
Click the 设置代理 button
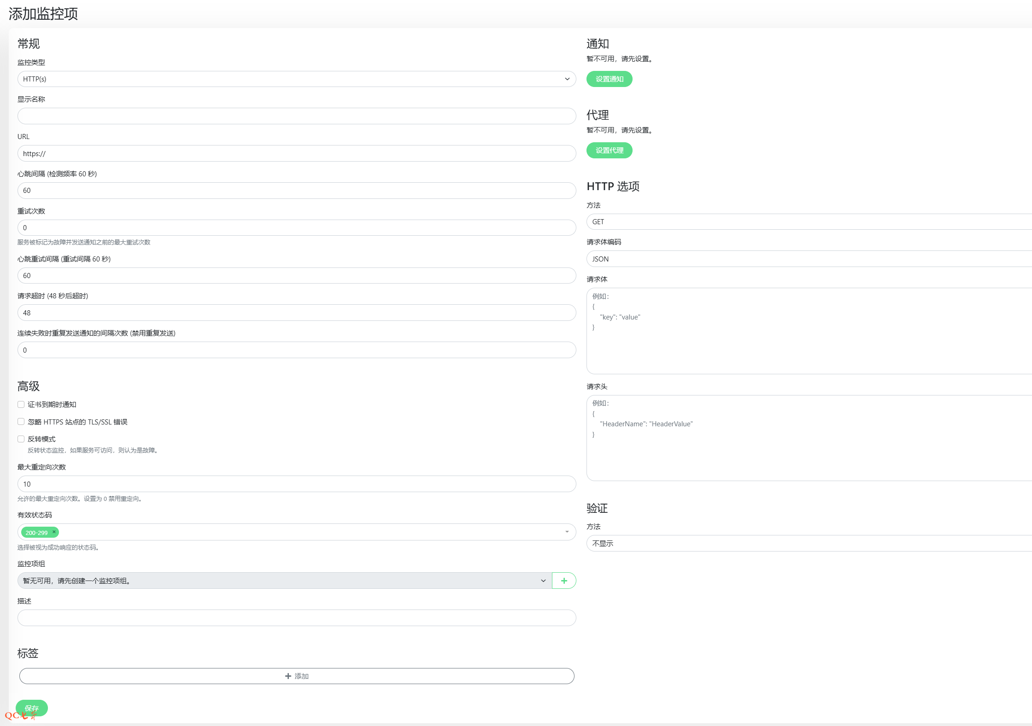(x=609, y=150)
